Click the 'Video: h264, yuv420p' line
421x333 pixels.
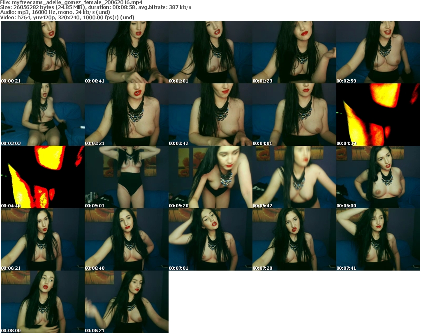pyautogui.click(x=67, y=17)
